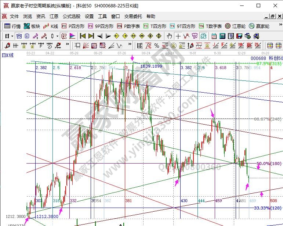Open the 行情 market quotes view

tap(12, 26)
